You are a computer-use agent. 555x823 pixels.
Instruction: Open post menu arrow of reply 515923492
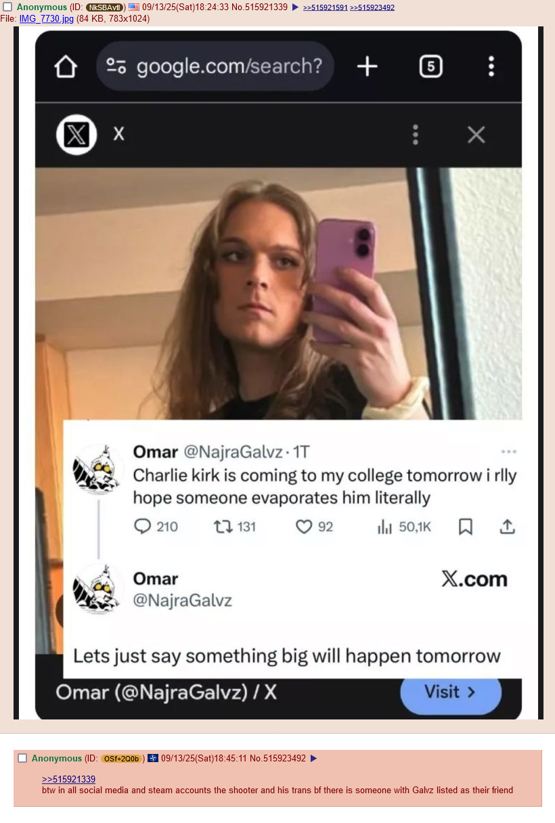[313, 759]
